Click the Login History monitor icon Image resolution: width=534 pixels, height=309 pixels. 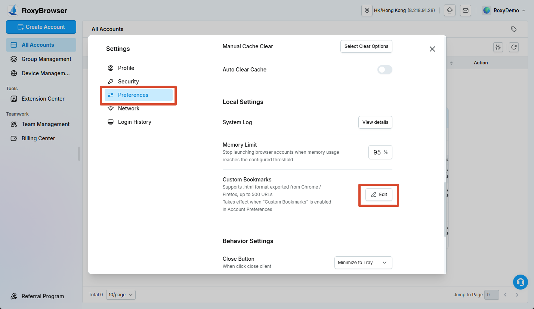111,122
